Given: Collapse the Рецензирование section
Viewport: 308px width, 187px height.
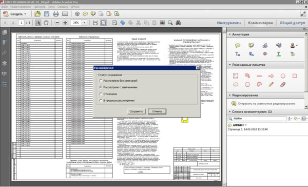Looking at the screenshot, I should point(230,96).
